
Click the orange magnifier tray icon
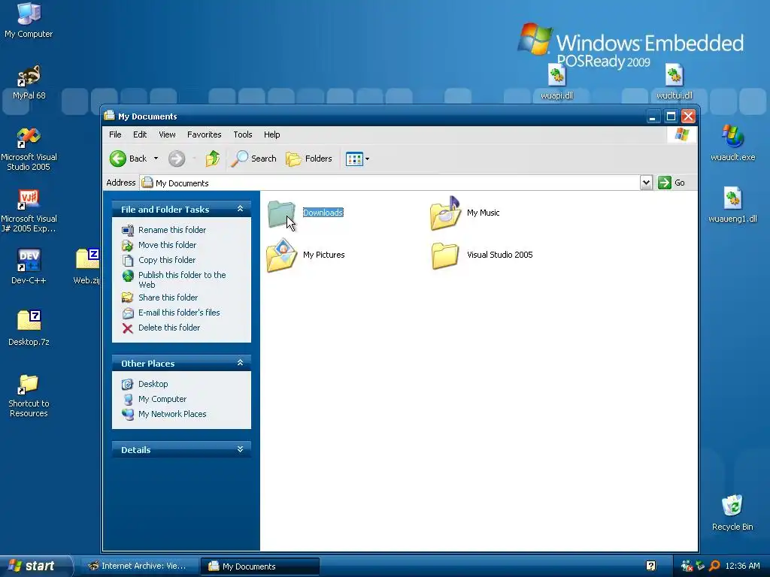click(714, 566)
